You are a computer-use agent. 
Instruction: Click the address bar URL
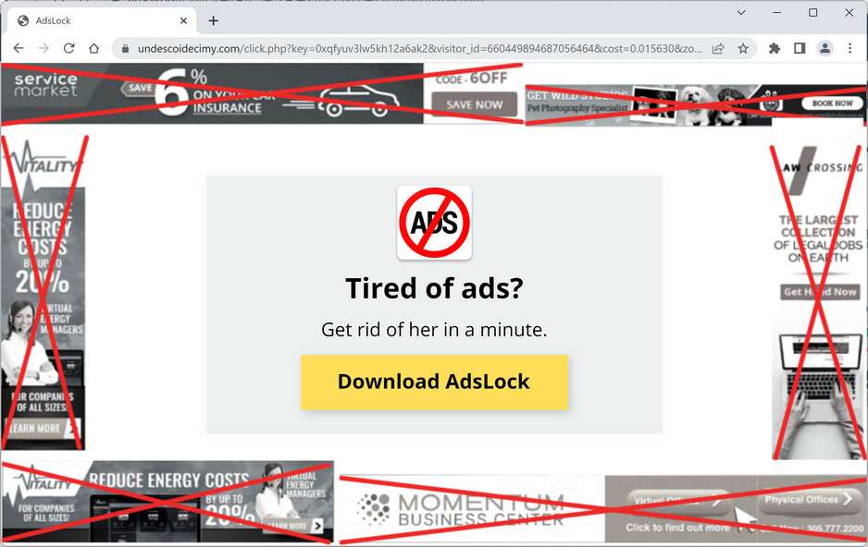419,49
